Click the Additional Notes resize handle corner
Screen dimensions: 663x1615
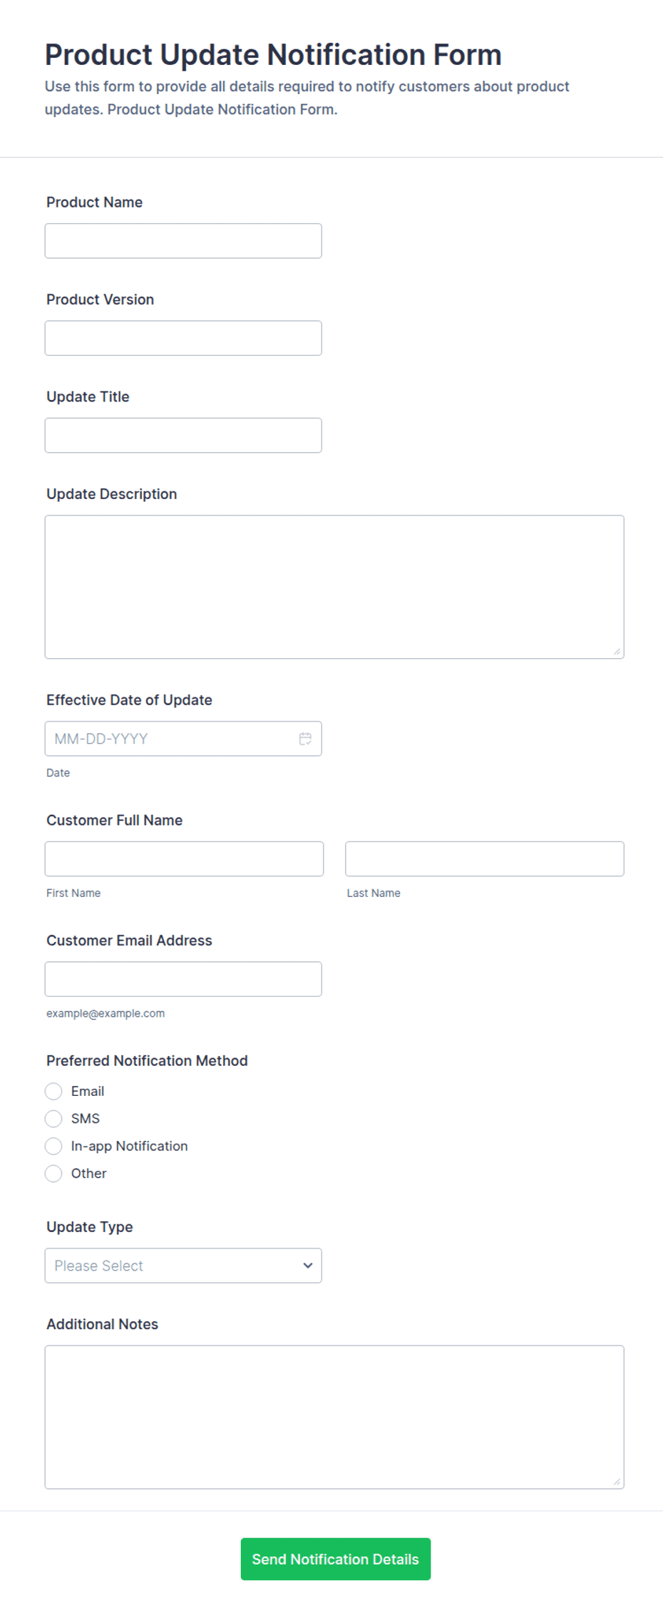[x=617, y=1481]
